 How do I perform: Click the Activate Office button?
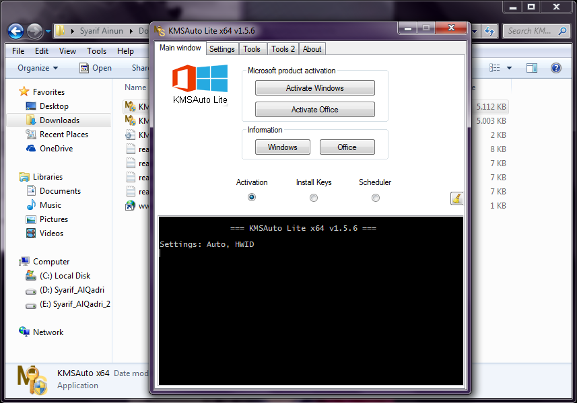315,109
